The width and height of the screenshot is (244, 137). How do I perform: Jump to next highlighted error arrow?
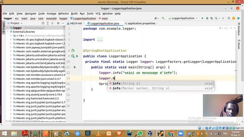pos(235,28)
